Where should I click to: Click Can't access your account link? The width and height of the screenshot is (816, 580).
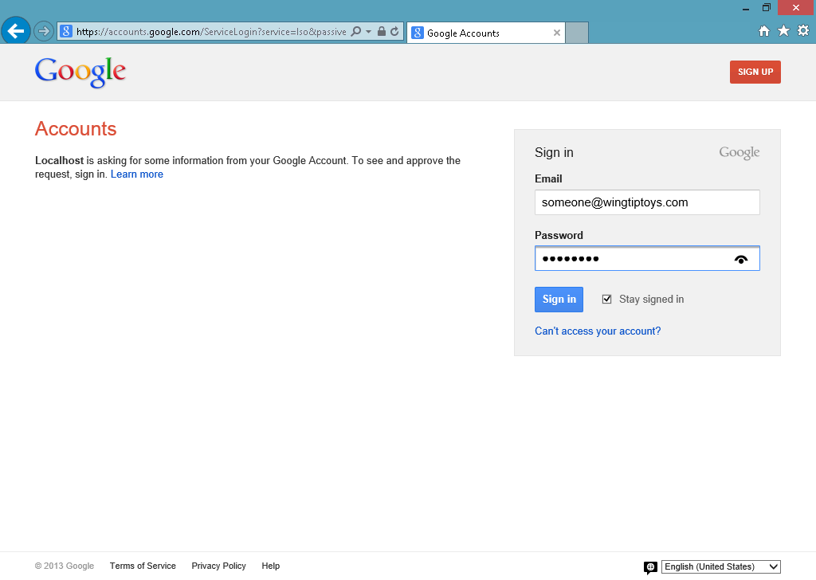tap(598, 331)
